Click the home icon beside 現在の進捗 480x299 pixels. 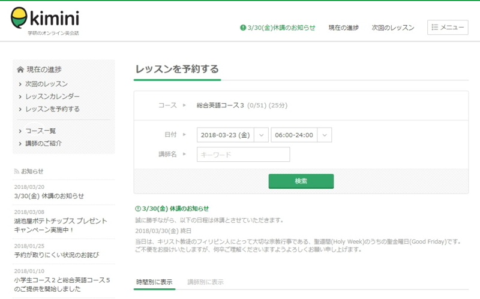(20, 70)
